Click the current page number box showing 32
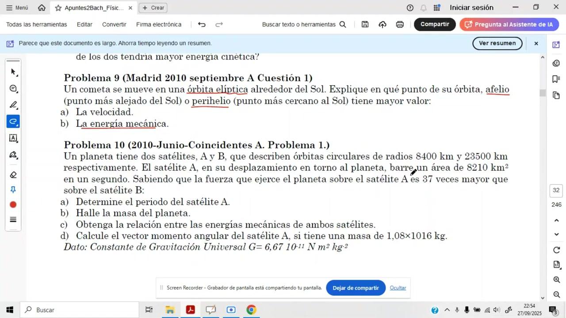 point(556,190)
